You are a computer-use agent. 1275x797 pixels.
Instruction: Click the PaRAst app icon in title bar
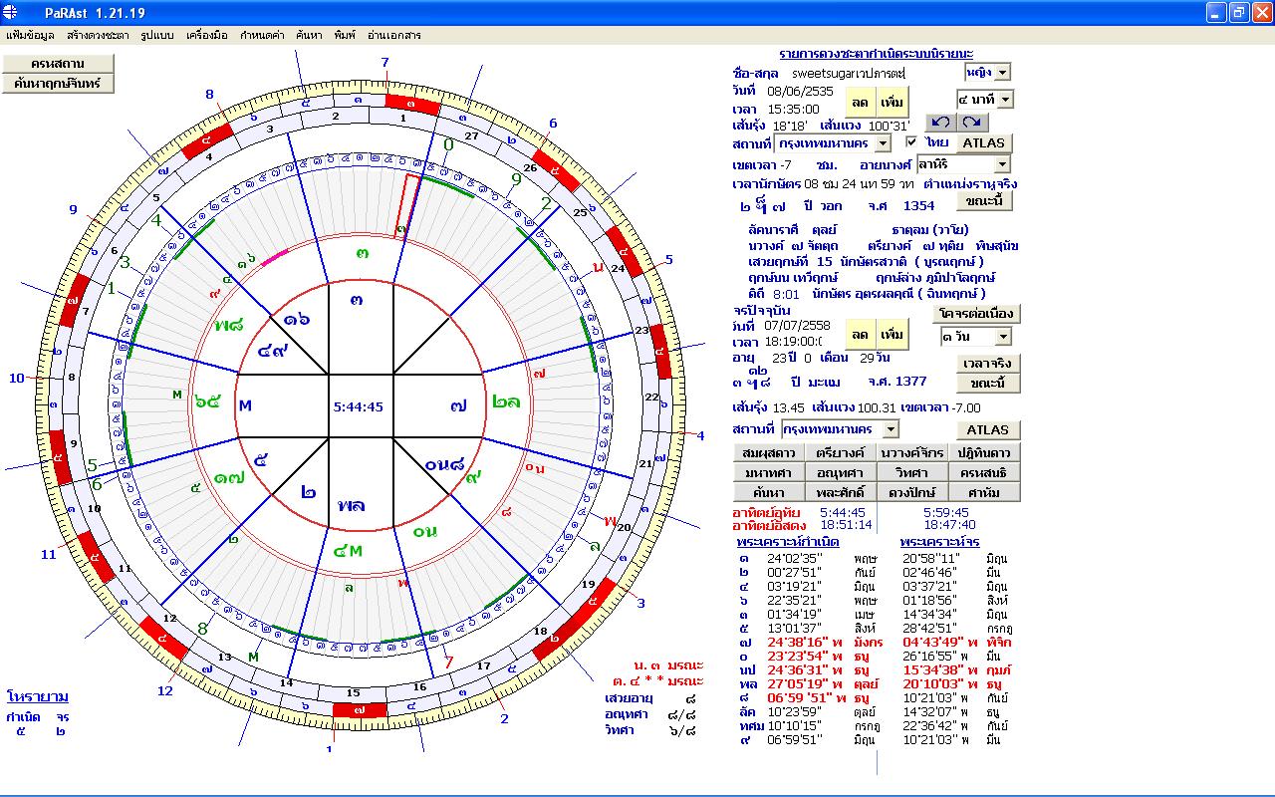pyautogui.click(x=10, y=12)
